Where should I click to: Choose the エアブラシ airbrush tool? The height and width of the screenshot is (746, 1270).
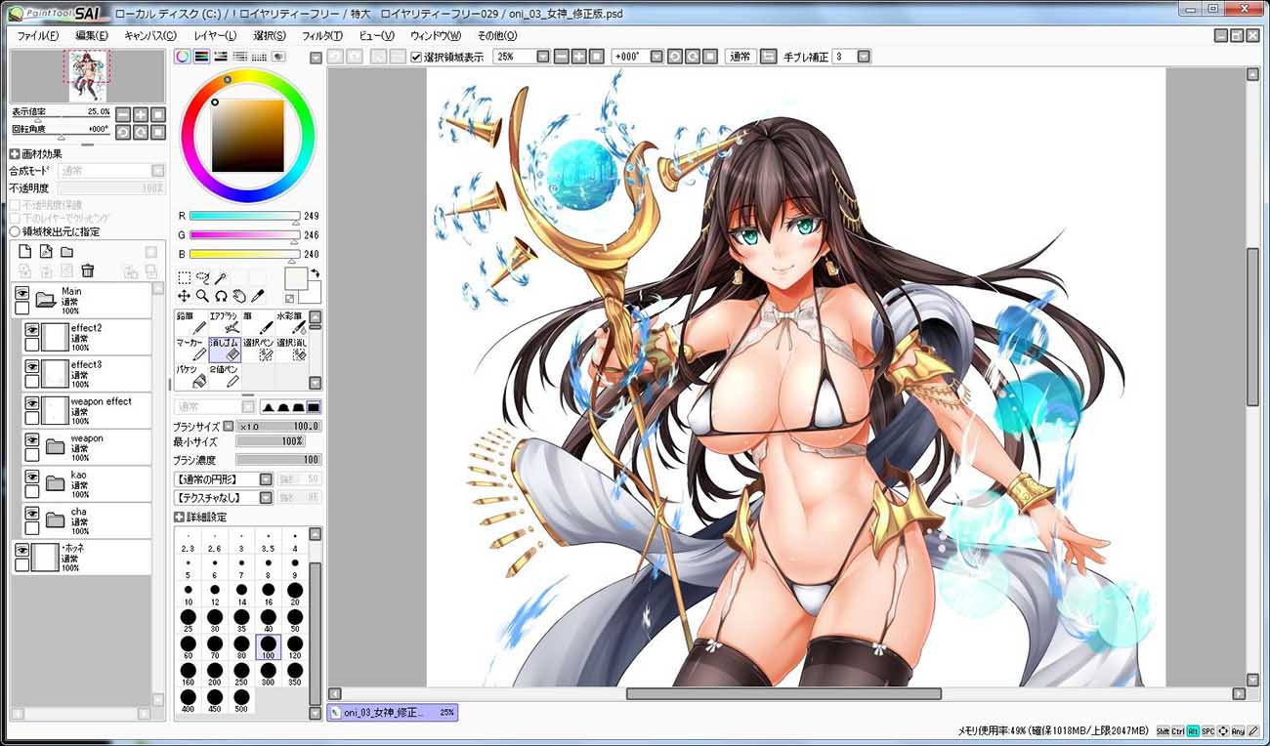pos(225,323)
